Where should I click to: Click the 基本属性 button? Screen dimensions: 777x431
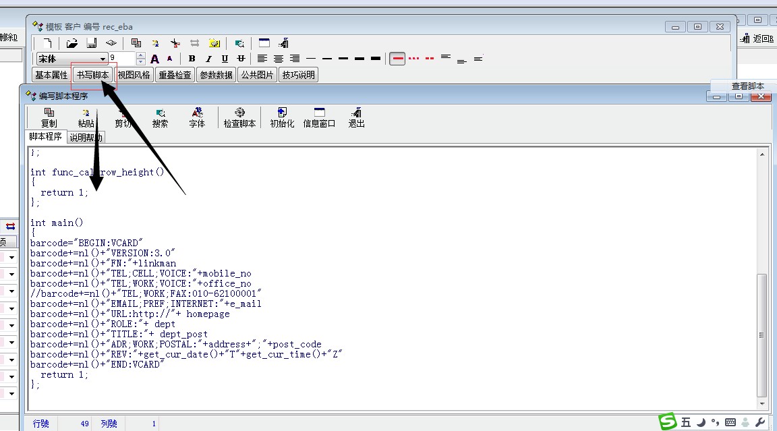pyautogui.click(x=51, y=75)
